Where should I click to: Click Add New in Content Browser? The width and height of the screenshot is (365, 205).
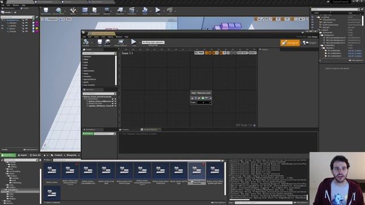9,155
